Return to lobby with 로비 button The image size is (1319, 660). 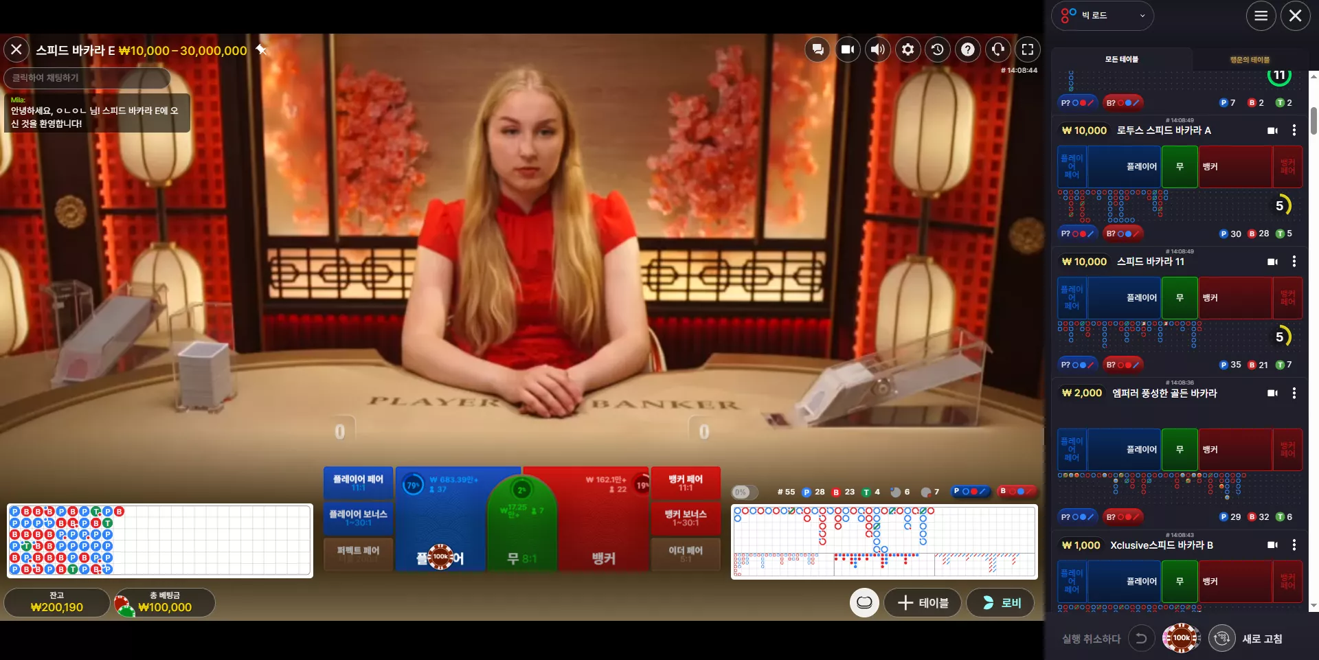pos(1000,602)
